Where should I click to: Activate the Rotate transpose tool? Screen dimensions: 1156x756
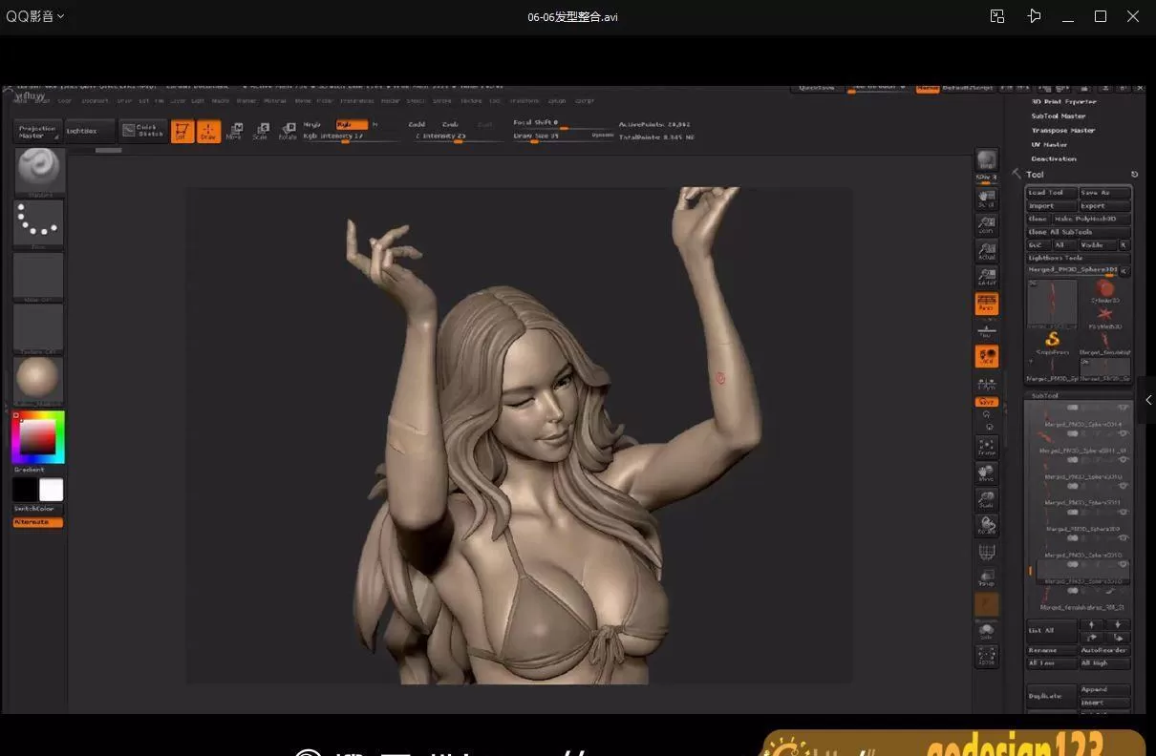point(289,131)
